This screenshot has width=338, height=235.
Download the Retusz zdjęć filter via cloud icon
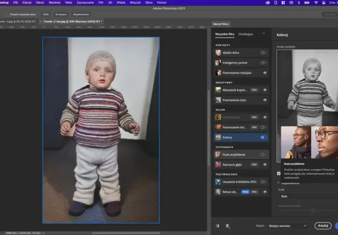click(265, 192)
